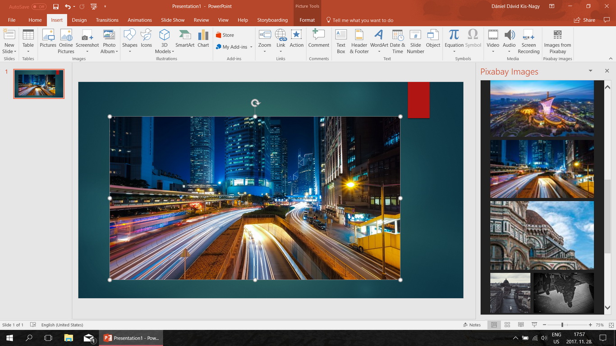Insert a Chart from the Illustrations group

tap(203, 39)
